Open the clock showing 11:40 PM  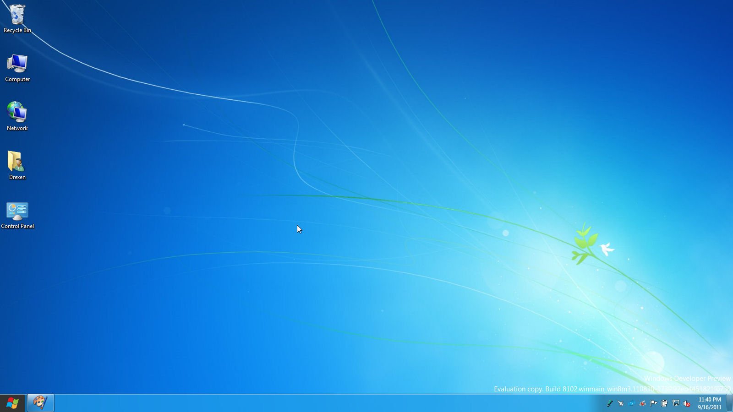click(710, 400)
